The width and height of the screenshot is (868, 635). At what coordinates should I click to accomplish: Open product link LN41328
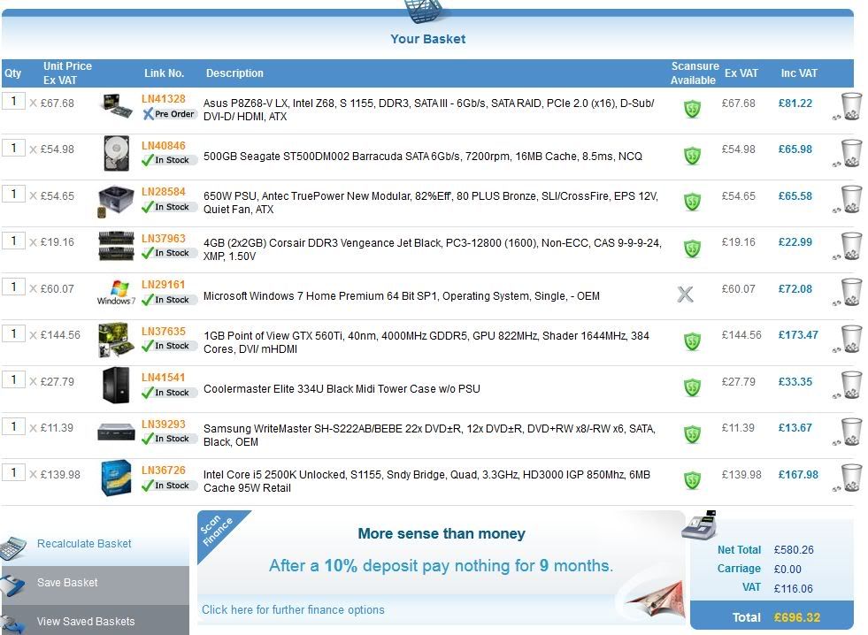pos(164,99)
